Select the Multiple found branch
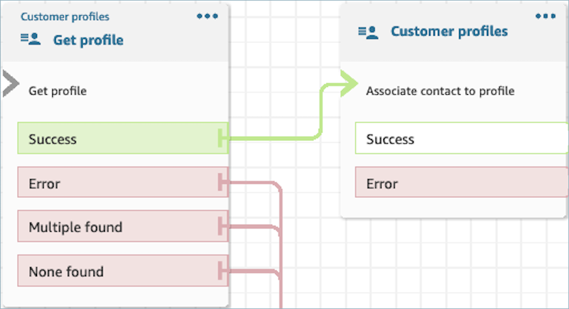569x309 pixels. [115, 227]
